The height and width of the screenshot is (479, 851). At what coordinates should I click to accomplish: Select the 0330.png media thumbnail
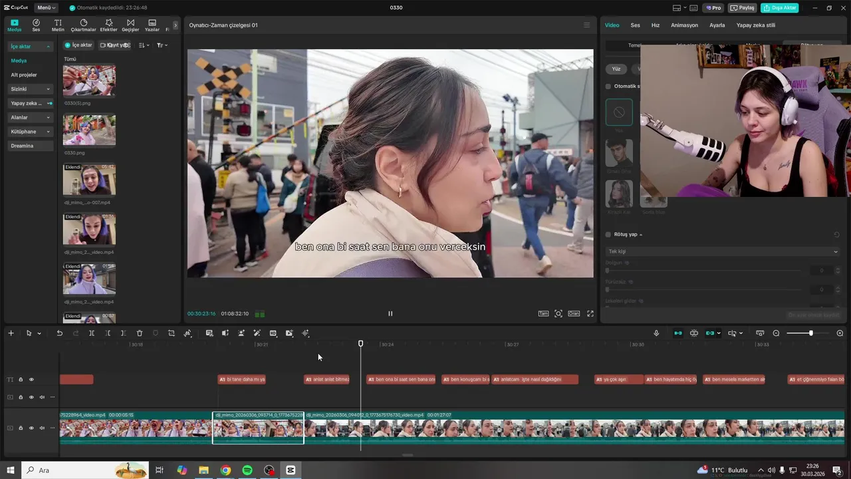pyautogui.click(x=89, y=130)
